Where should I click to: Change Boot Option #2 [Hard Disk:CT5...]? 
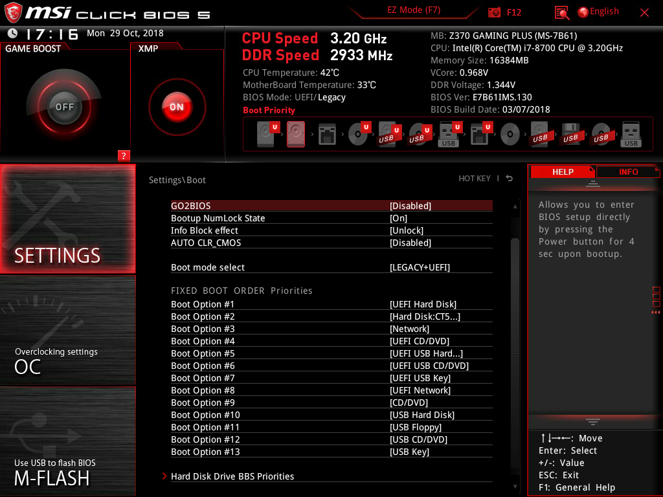coord(425,316)
